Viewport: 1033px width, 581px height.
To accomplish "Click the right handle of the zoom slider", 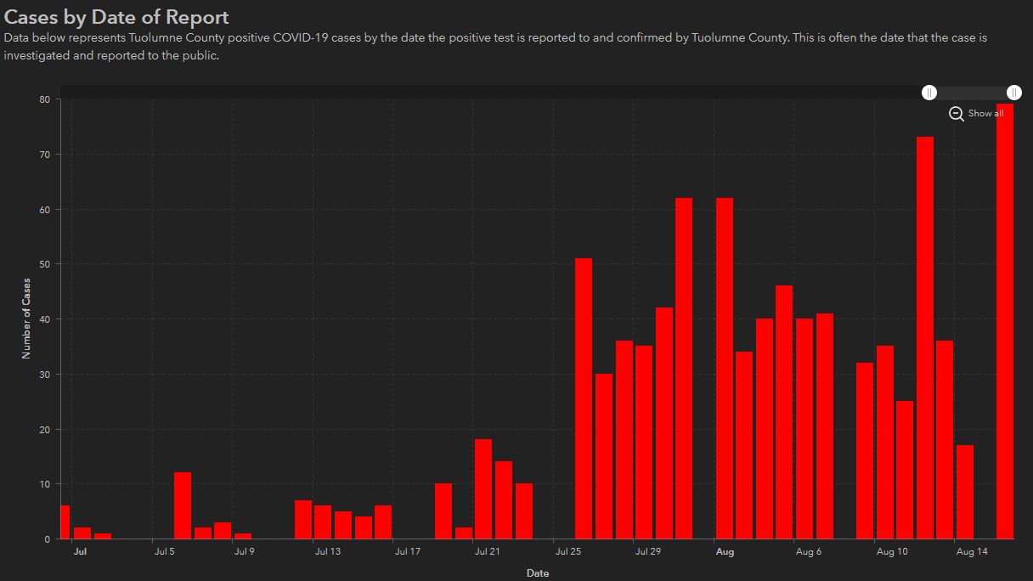I will click(1013, 93).
